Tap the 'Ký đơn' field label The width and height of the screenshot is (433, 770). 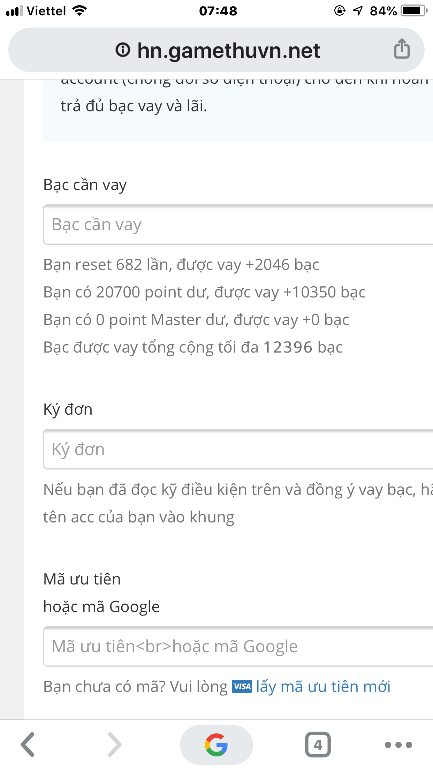[x=68, y=409]
